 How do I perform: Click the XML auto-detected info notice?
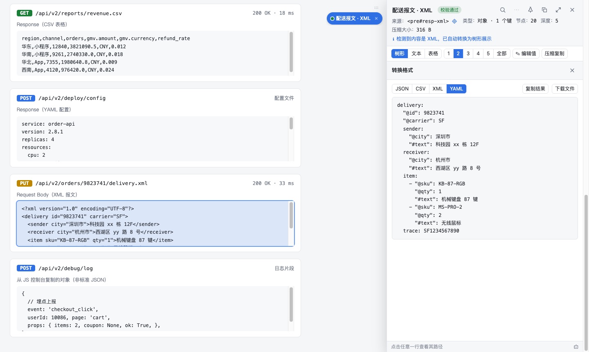point(442,39)
